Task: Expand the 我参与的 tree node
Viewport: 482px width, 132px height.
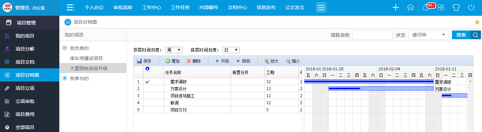Action: (x=65, y=78)
